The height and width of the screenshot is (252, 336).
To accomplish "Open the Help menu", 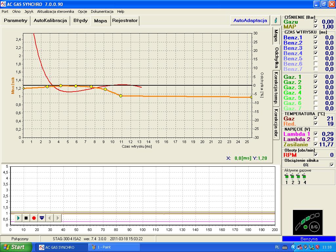I will click(x=121, y=11).
